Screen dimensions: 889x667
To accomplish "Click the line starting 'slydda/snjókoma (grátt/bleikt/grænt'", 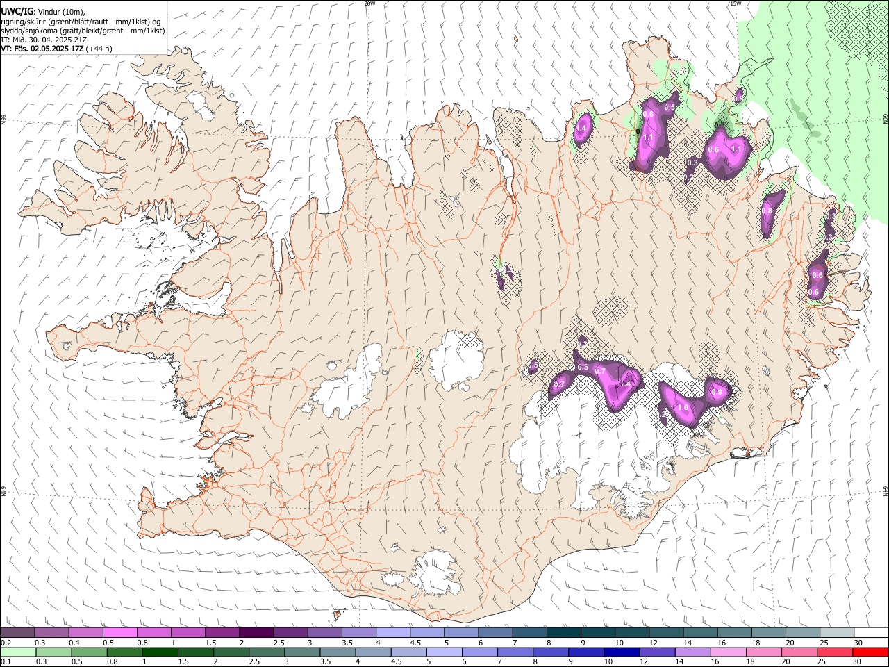I will pos(83,31).
